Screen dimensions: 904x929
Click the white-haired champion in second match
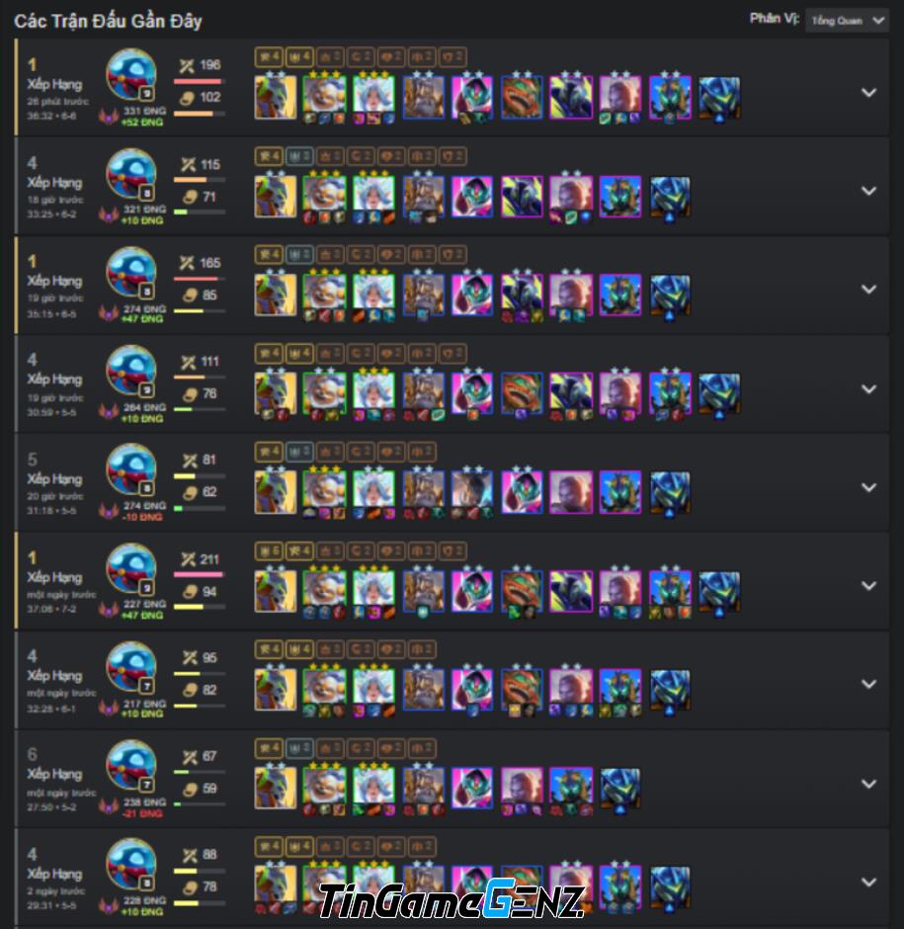[373, 195]
